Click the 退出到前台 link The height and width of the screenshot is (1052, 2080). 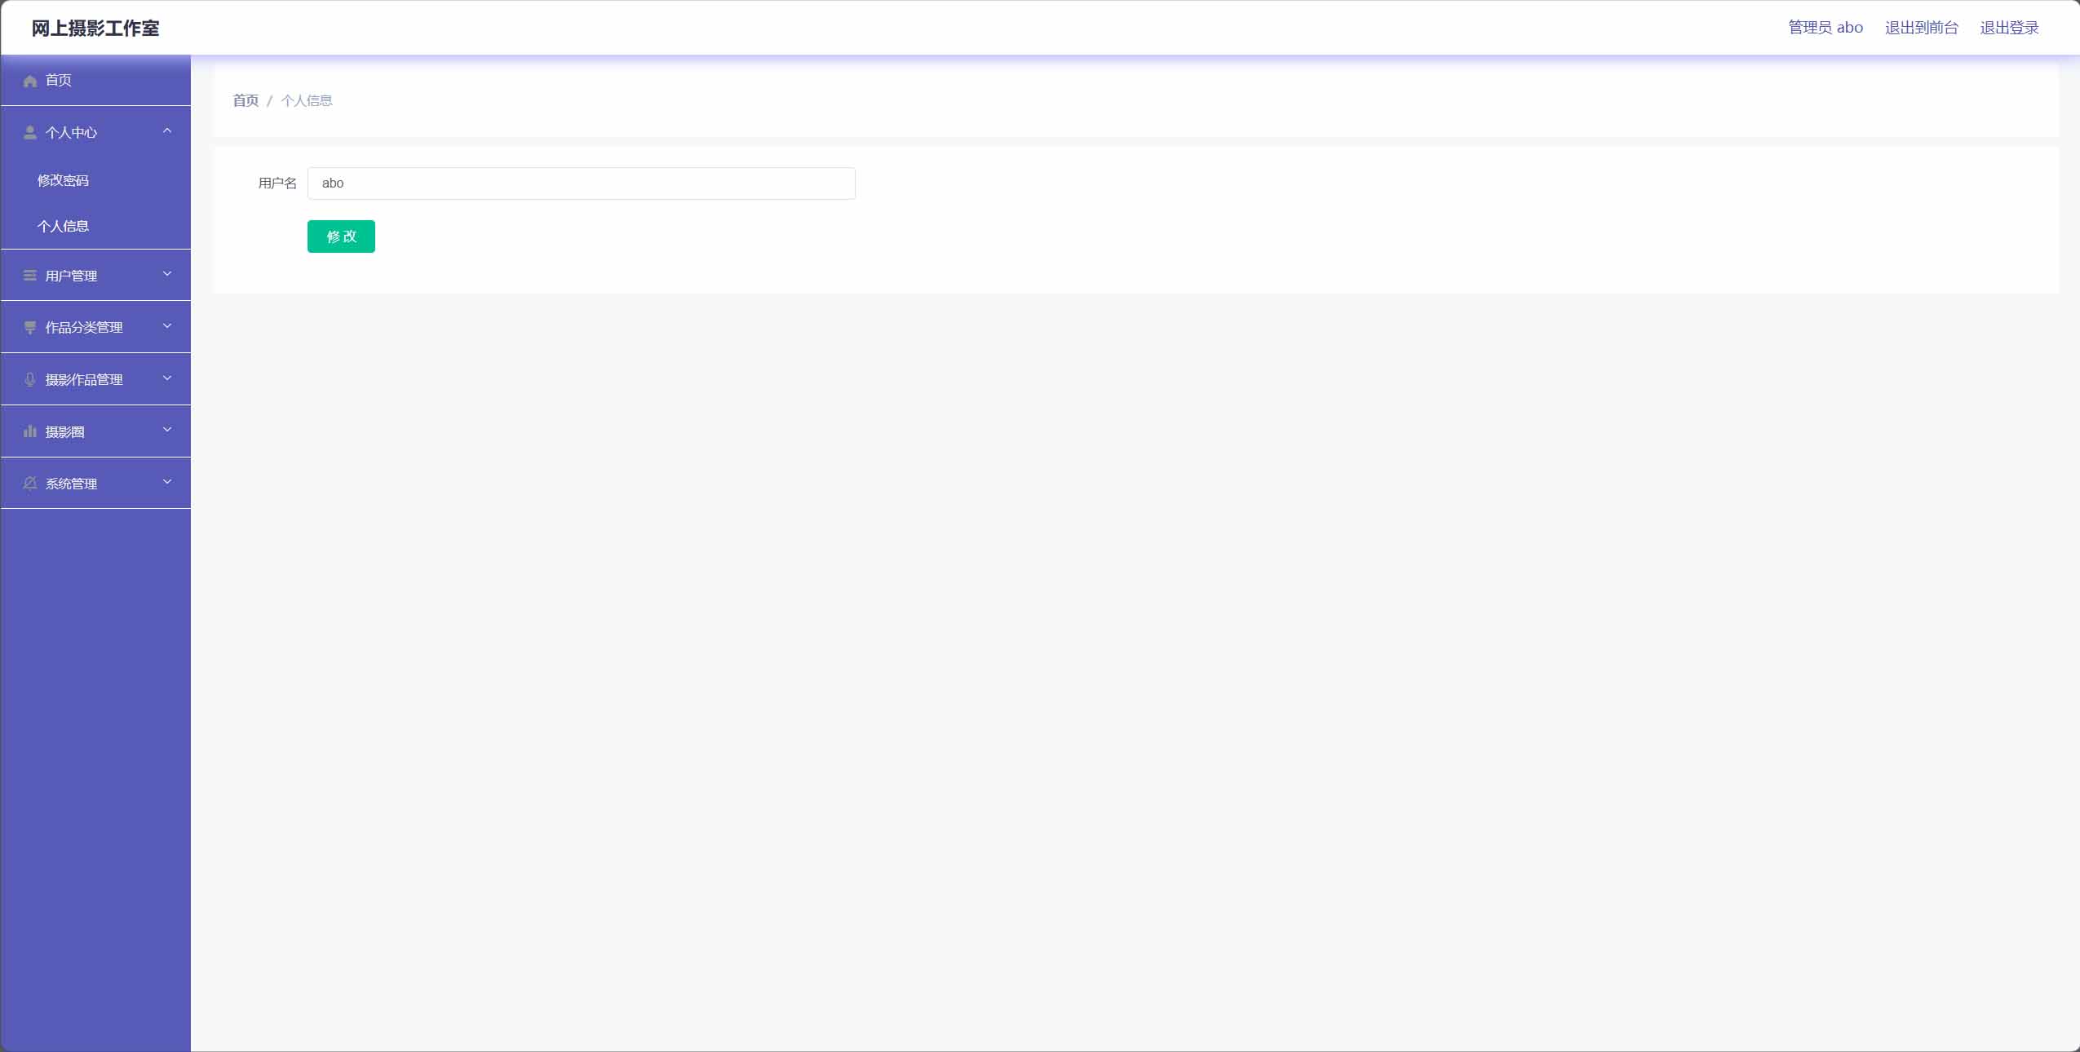pyautogui.click(x=1921, y=28)
